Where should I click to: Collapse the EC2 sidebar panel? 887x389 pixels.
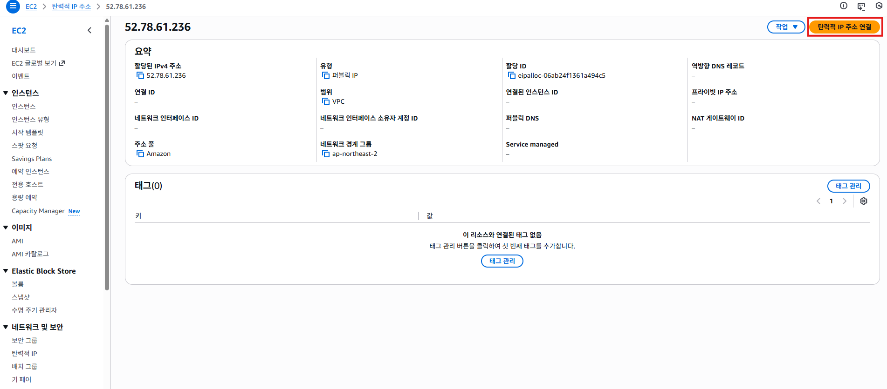tap(89, 30)
